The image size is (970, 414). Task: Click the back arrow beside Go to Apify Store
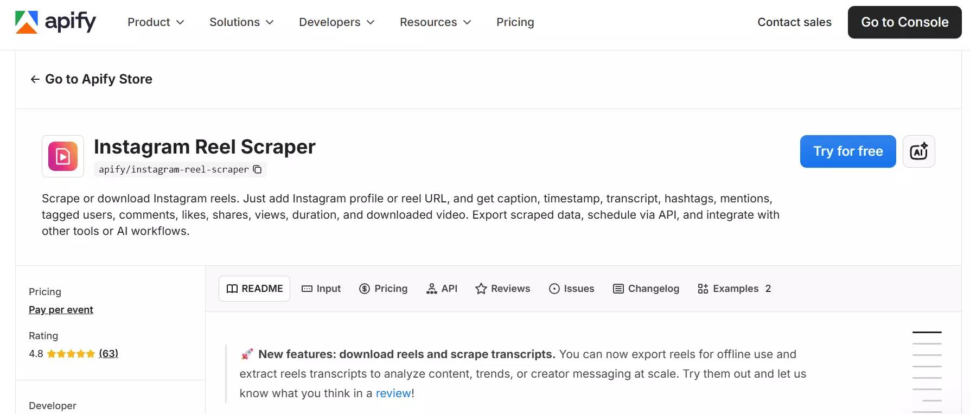34,79
